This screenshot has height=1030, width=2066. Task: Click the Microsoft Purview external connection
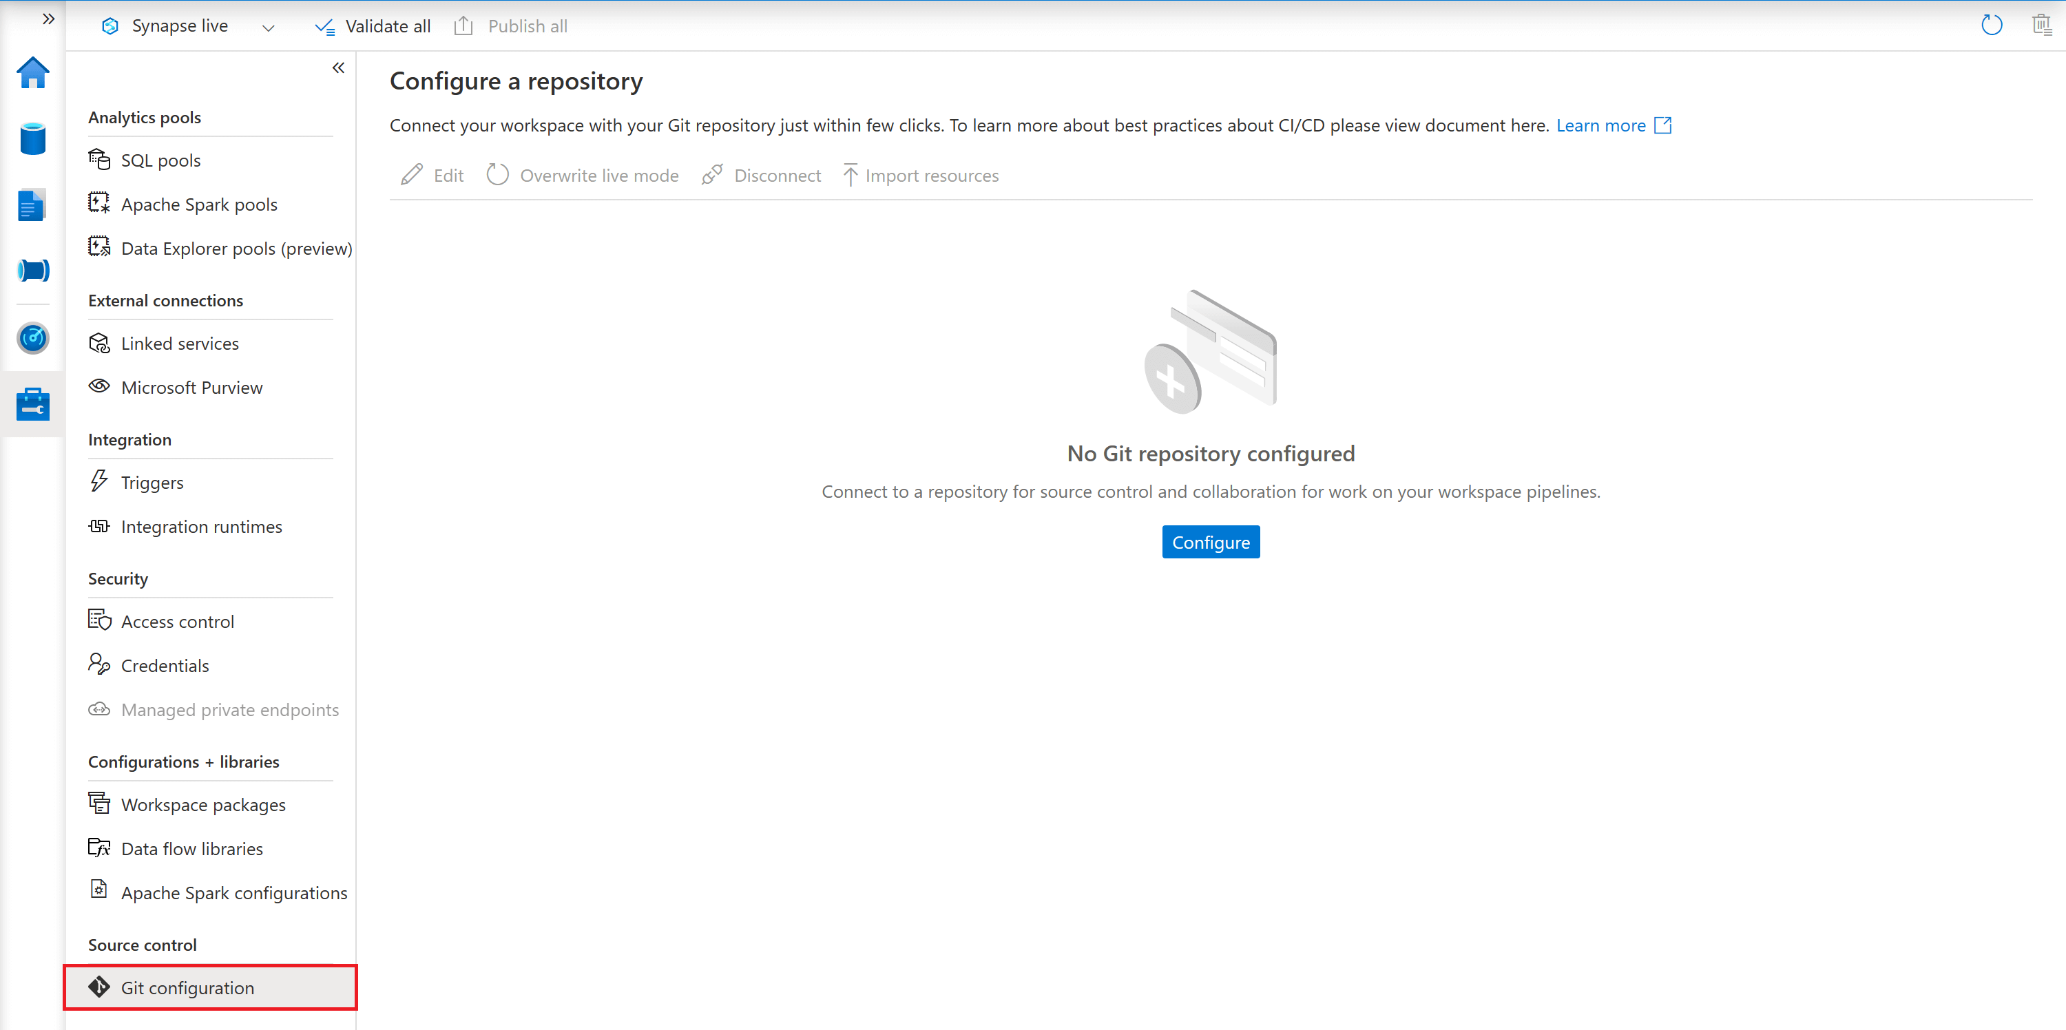pyautogui.click(x=191, y=386)
